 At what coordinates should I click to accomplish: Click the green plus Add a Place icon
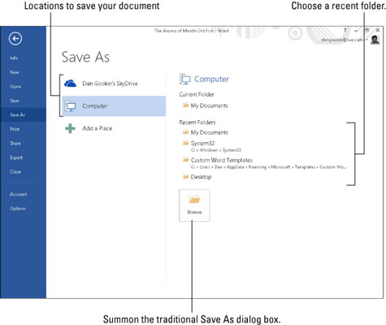70,128
